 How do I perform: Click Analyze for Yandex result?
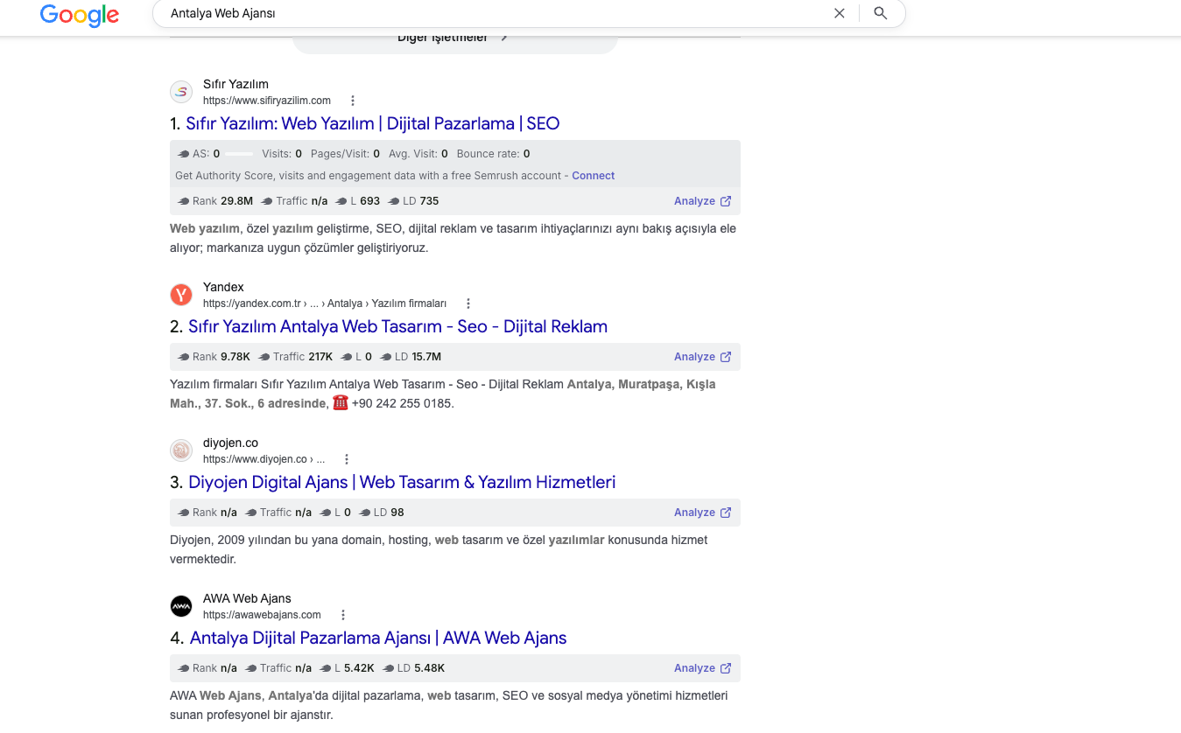(x=702, y=357)
